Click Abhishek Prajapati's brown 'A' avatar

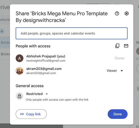19,58
